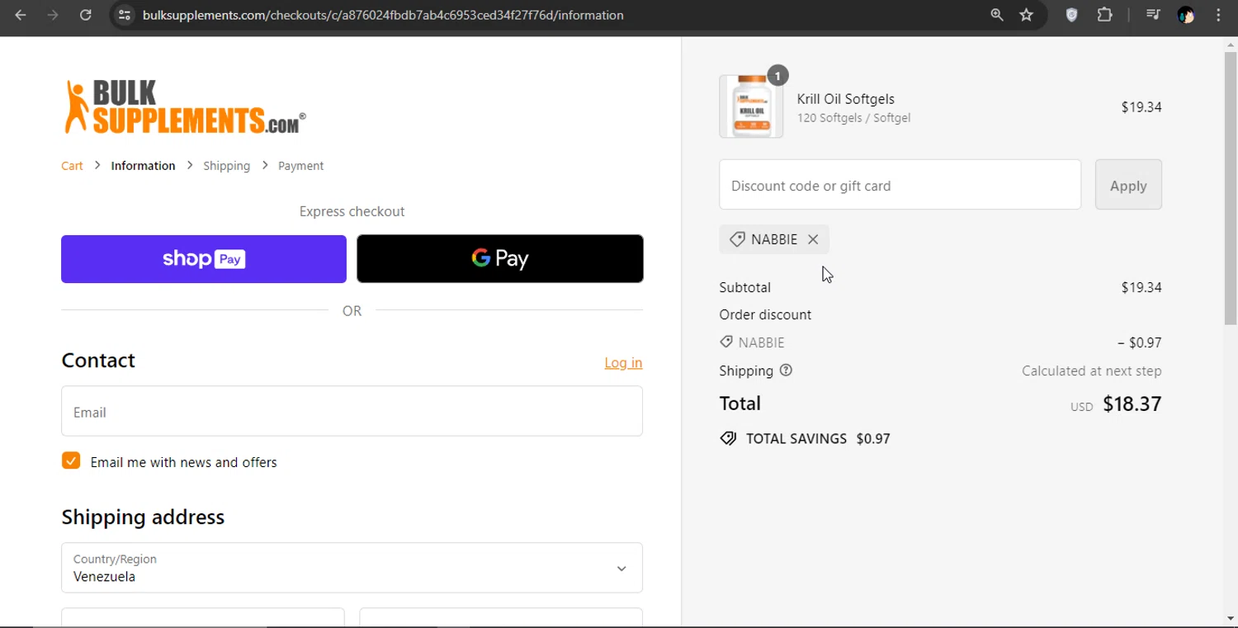Screen dimensions: 1238x628
Task: Click the BulkSupplements.com logo
Action: point(185,107)
